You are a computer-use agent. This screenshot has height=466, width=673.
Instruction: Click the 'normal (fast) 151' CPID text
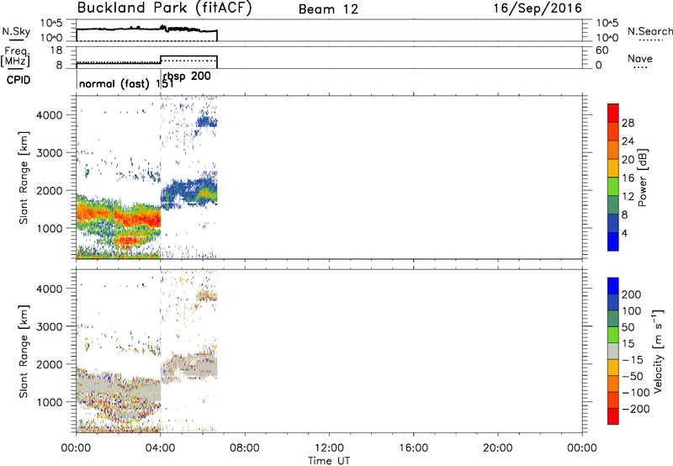[126, 83]
